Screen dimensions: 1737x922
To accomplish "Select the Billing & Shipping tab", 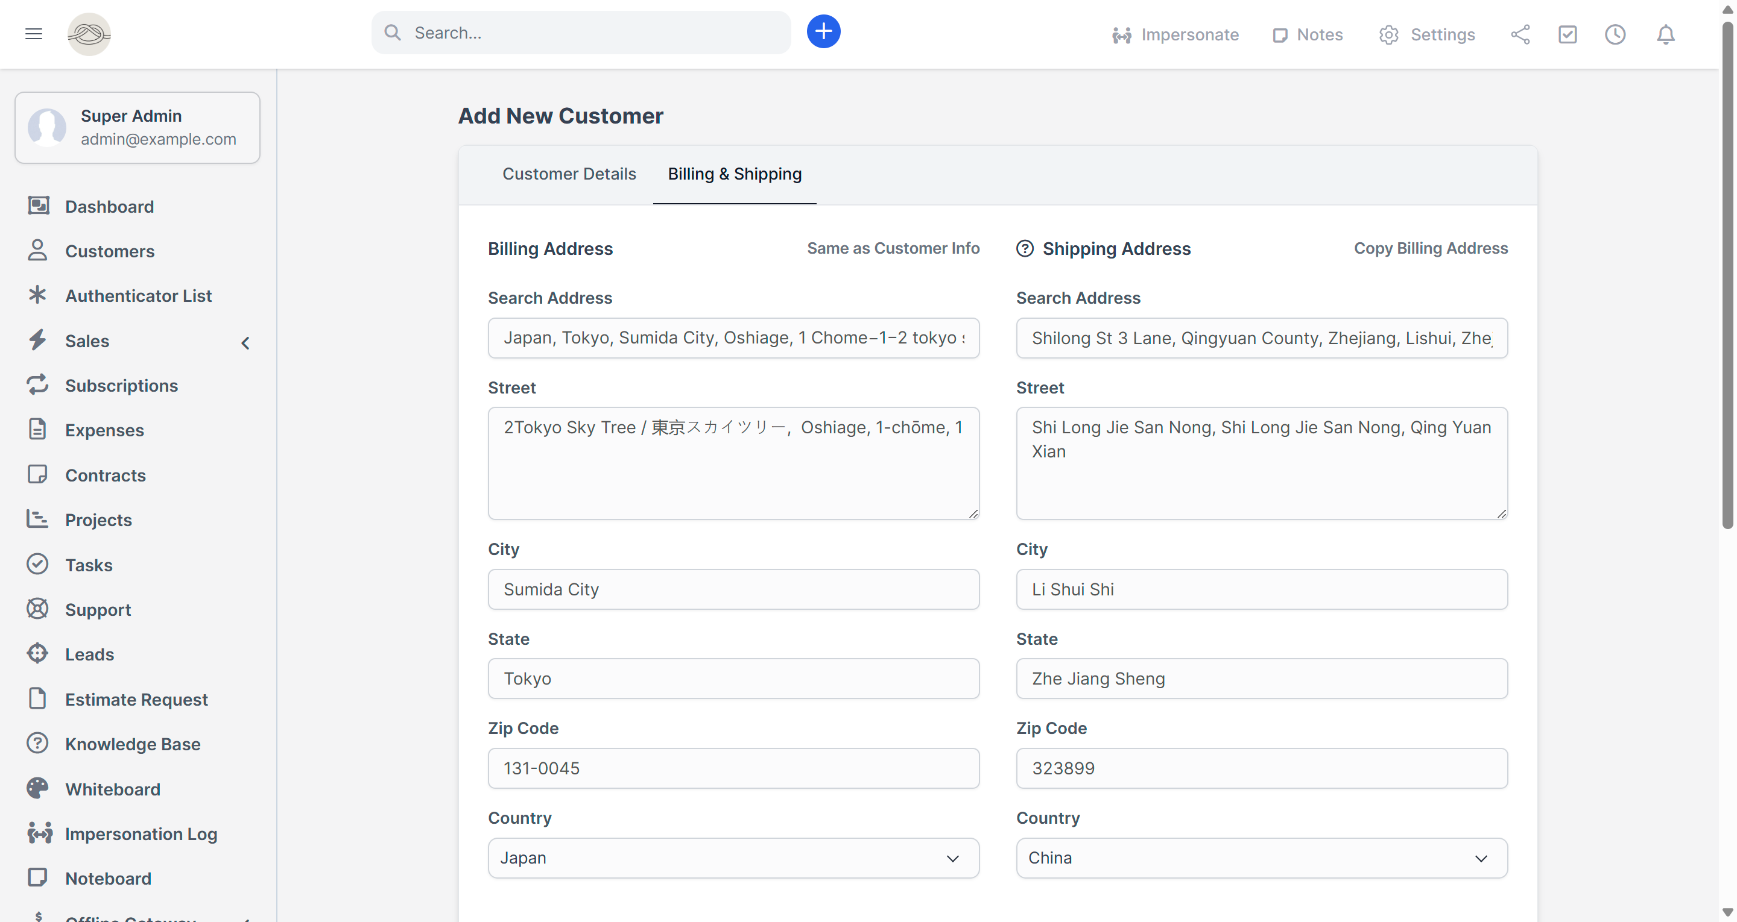I will [735, 174].
